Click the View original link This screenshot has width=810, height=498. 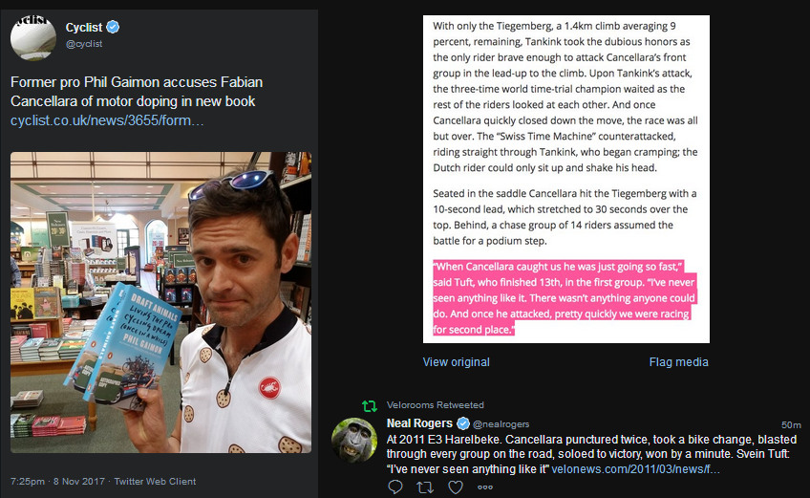(x=457, y=362)
